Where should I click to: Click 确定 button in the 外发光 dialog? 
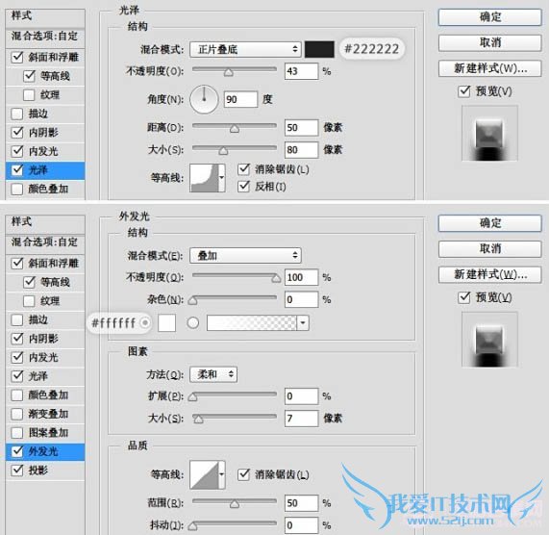[489, 223]
